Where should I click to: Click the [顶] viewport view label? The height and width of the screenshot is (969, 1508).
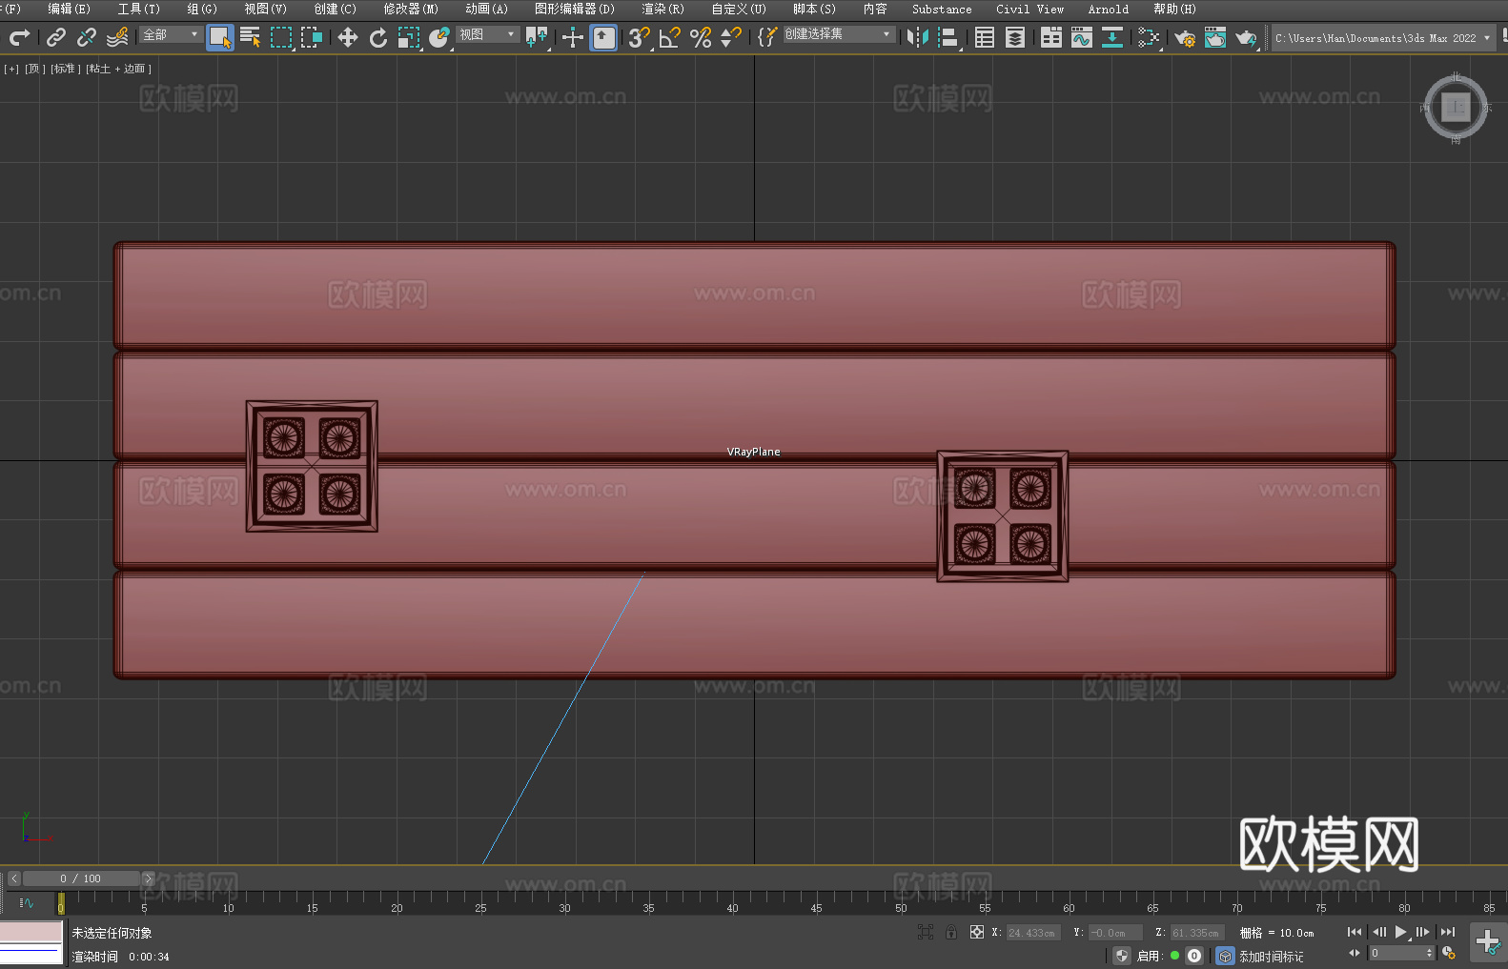tap(35, 69)
